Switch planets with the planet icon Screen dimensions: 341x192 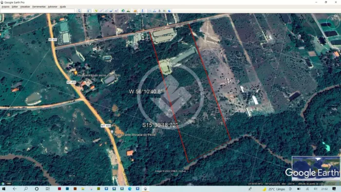135,11
